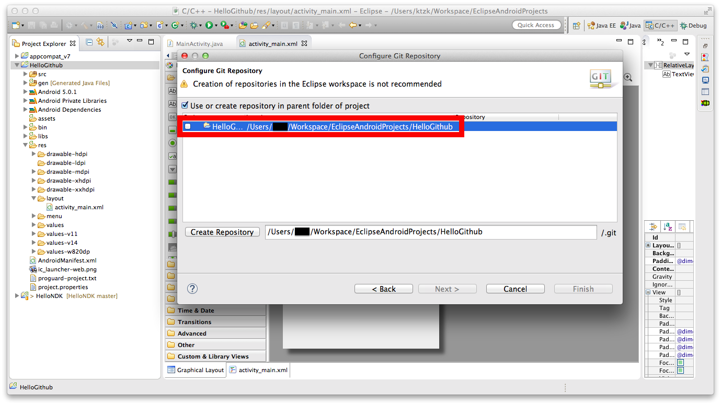The image size is (721, 405).
Task: Toggle Skip All Breakpoints toolbar icon
Action: click(x=114, y=25)
